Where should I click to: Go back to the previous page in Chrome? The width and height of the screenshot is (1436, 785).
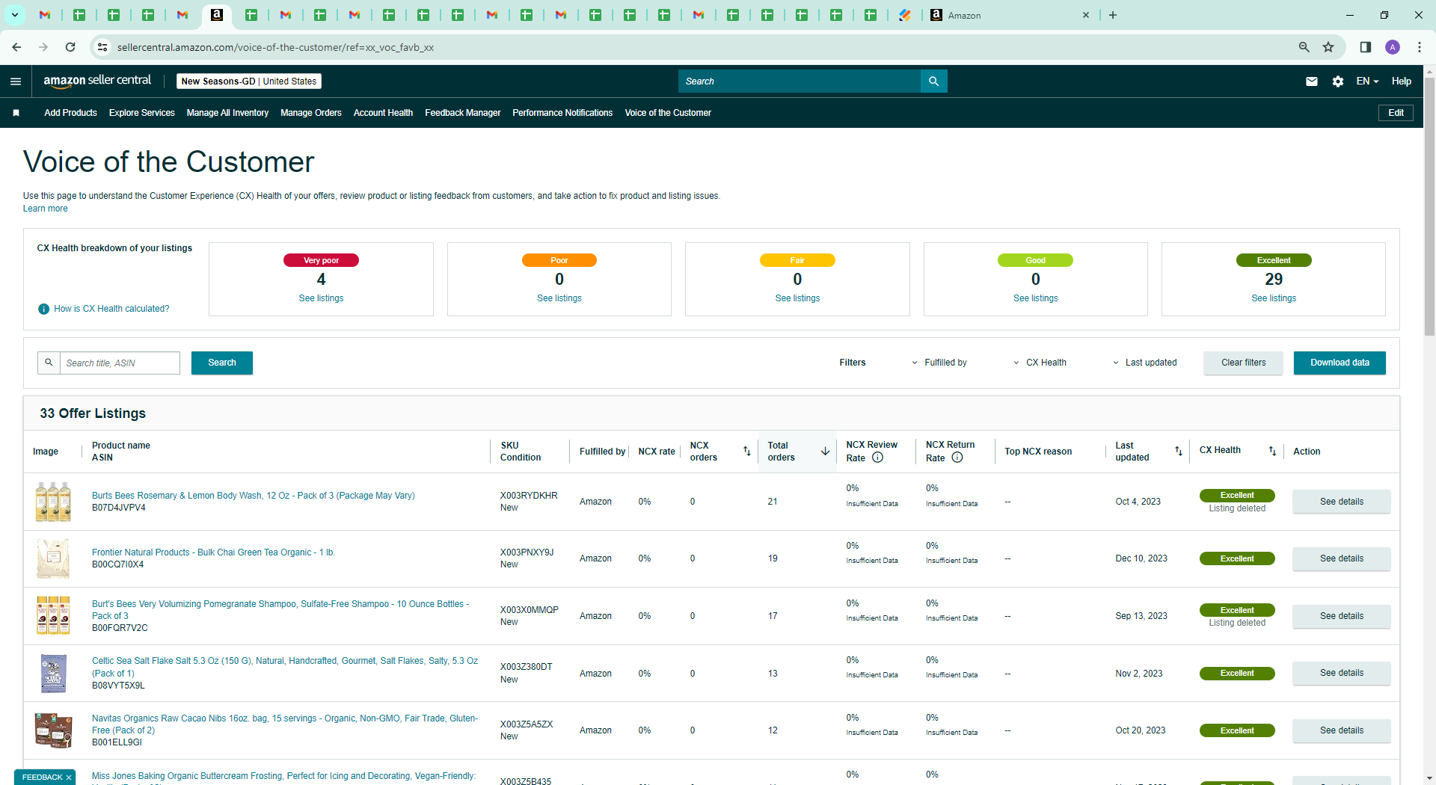click(16, 47)
